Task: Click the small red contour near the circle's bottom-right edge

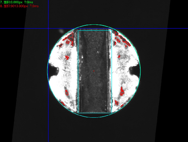Action: 122,106
